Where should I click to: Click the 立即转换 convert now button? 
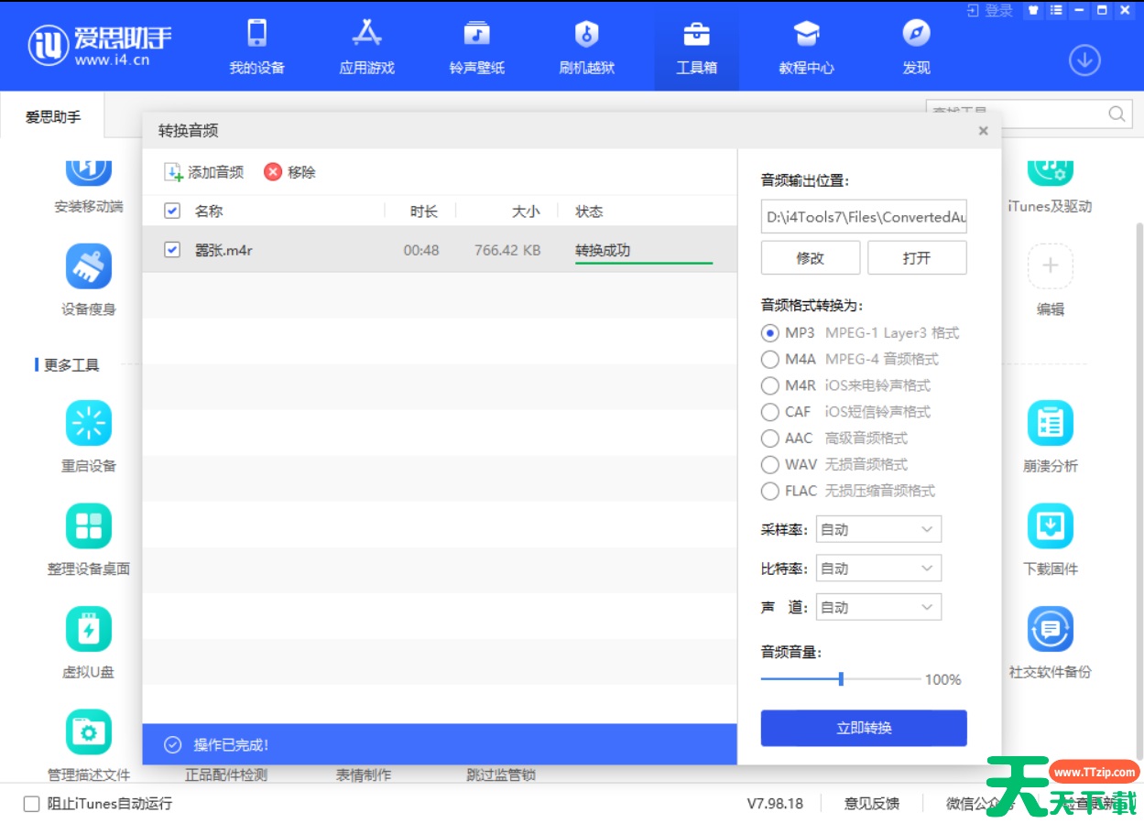coord(862,727)
